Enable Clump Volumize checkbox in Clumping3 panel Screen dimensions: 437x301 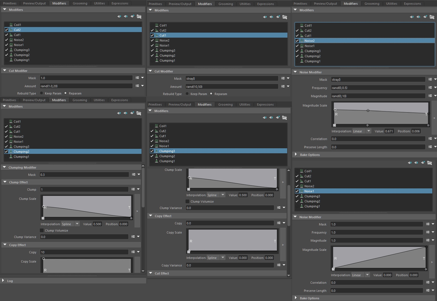click(188, 202)
